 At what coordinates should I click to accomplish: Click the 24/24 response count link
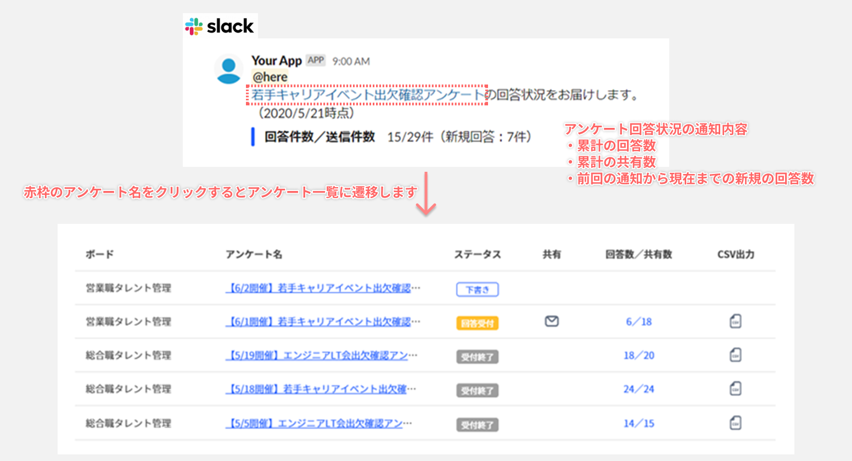(639, 389)
